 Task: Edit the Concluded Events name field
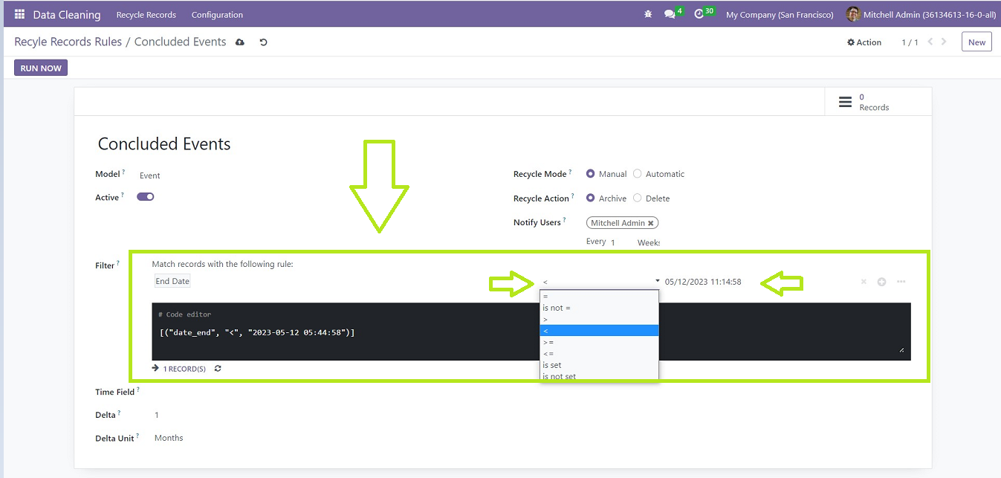point(164,144)
